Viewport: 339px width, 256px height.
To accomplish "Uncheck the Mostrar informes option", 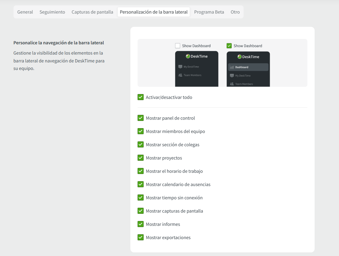I will pyautogui.click(x=141, y=224).
